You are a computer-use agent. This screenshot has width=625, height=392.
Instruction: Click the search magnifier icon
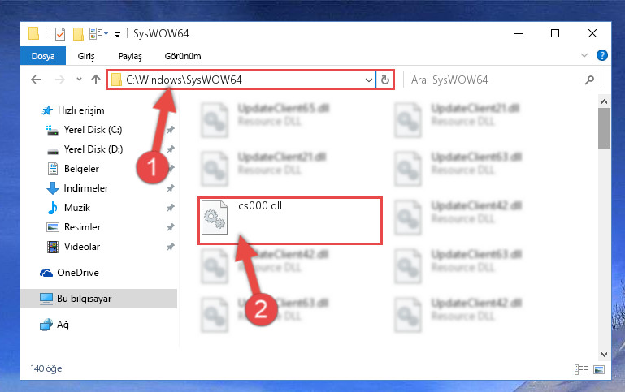(x=589, y=80)
